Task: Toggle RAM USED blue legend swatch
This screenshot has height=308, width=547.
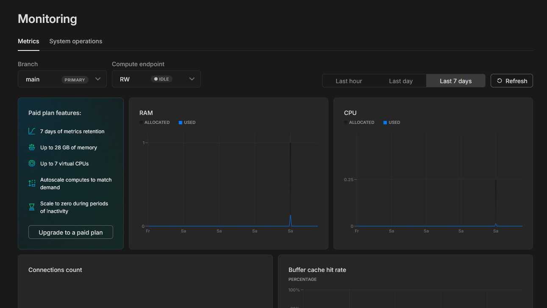Action: [180, 123]
